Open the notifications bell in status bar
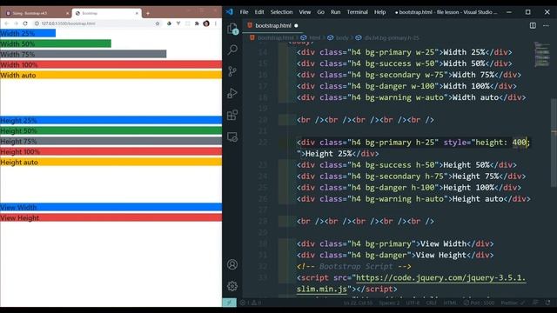 (547, 303)
